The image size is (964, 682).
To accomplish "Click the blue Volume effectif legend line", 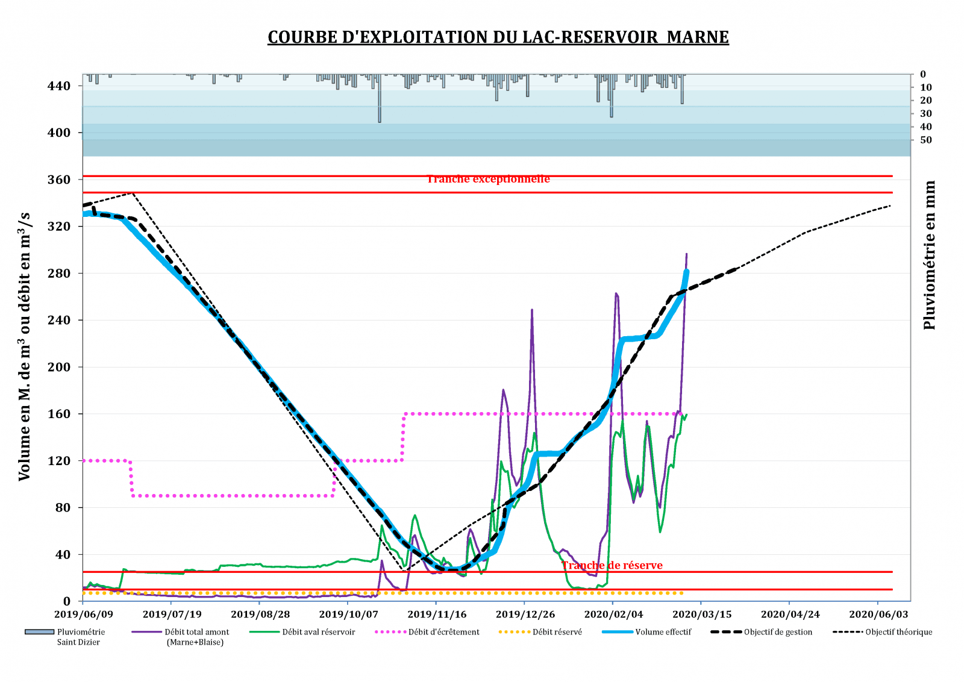I will click(x=618, y=632).
